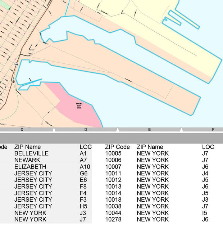The height and width of the screenshot is (233, 223).
Task: Click ZIP code 10005
Action: (113, 153)
